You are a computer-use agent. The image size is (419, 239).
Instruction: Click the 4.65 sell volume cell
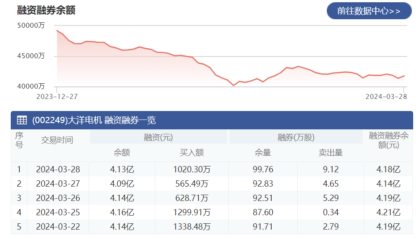coord(331,184)
